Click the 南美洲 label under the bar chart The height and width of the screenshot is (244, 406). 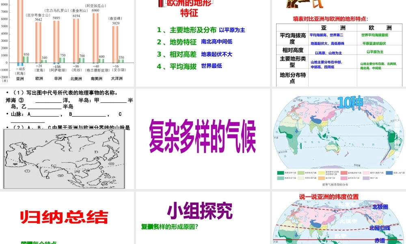97,78
